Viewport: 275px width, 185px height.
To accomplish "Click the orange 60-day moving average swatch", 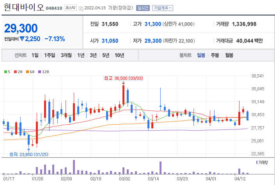I will [27, 72].
